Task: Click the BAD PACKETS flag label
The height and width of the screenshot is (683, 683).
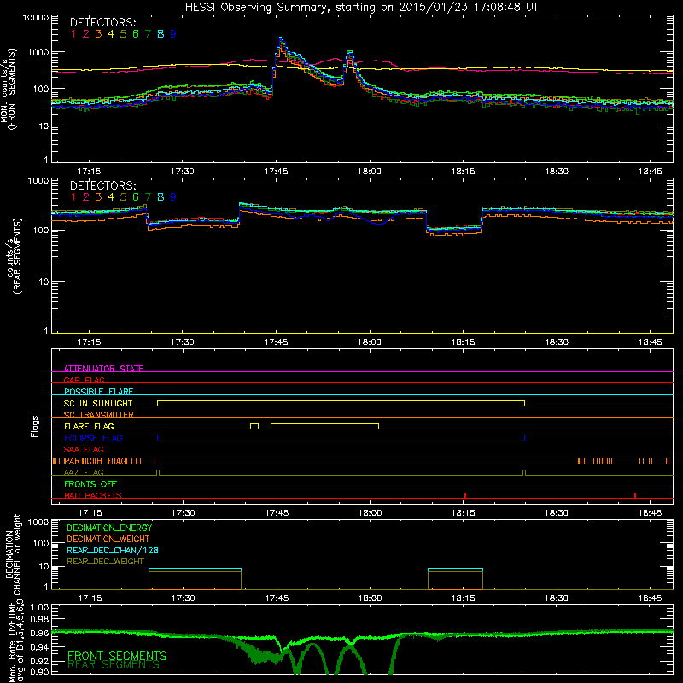Action: 93,495
